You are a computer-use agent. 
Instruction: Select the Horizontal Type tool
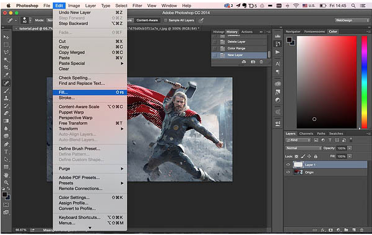[6, 152]
